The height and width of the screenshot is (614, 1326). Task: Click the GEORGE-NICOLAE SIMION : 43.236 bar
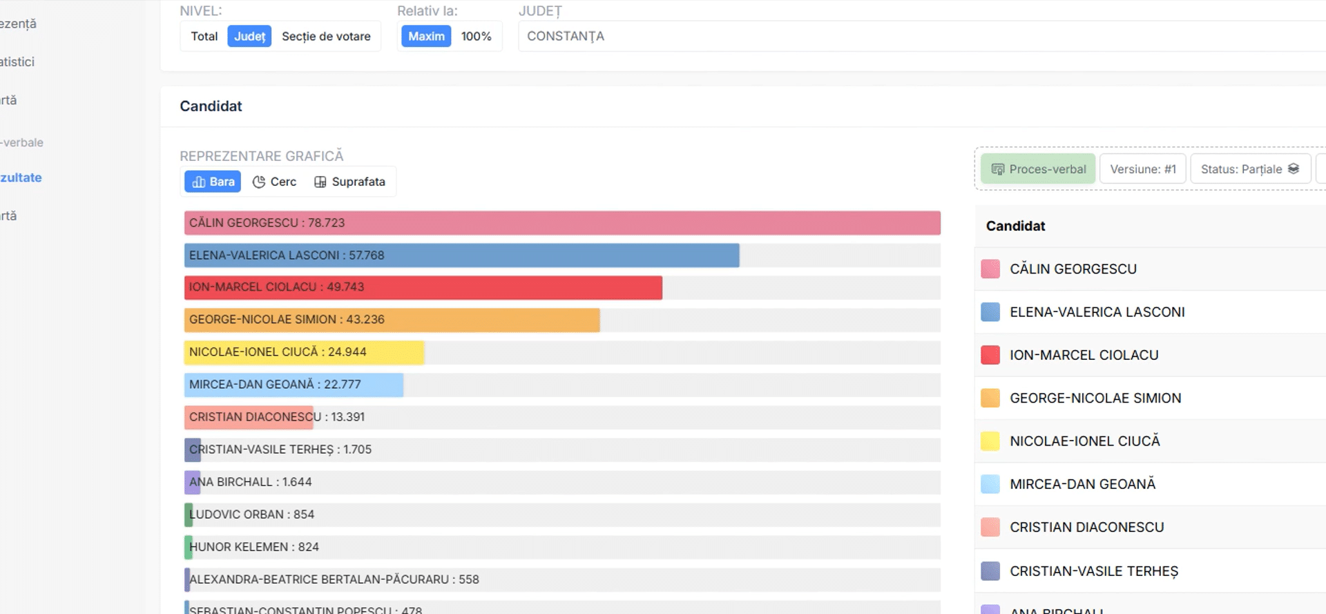pos(392,320)
